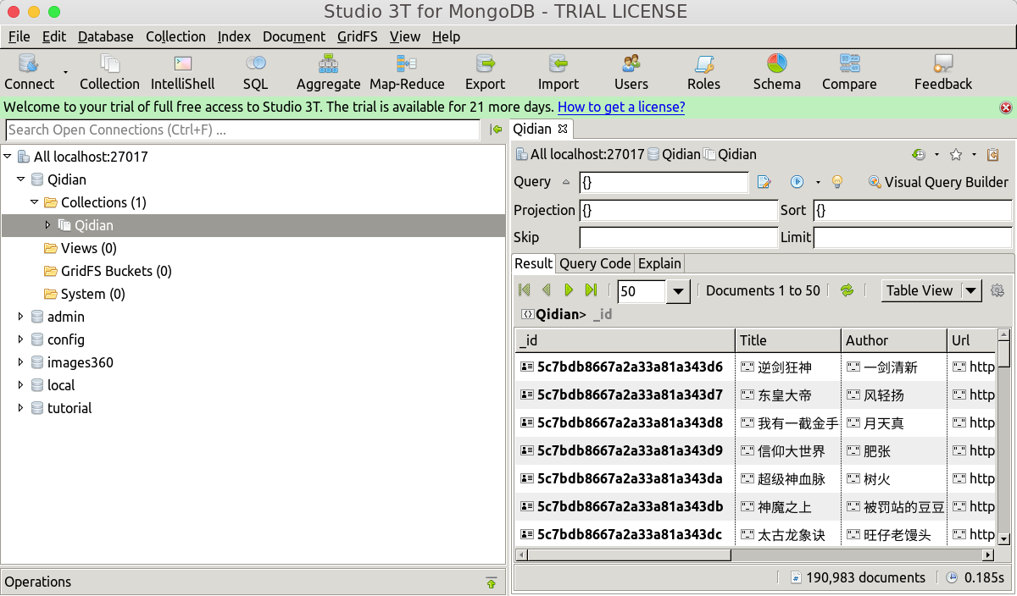Click How to get a license link
This screenshot has height=596, width=1017.
(x=621, y=108)
